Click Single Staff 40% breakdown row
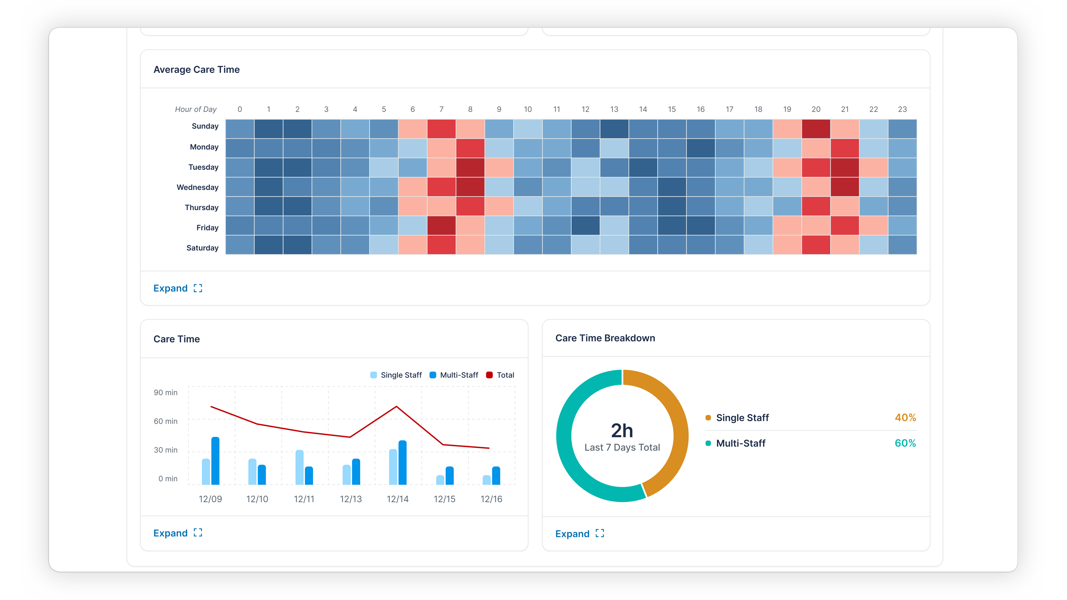The height and width of the screenshot is (600, 1067). tap(810, 418)
